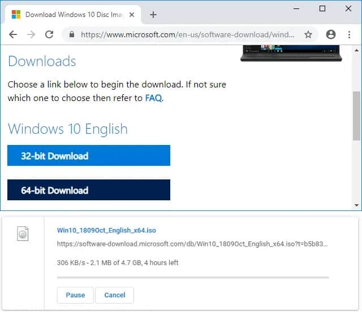This screenshot has height=312, width=362.
Task: Minimize the Chrome window
Action: click(x=296, y=9)
